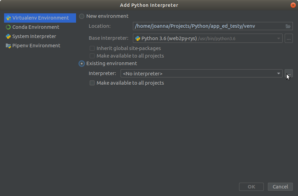Click the Conda Environment green circle icon

(x=8, y=27)
